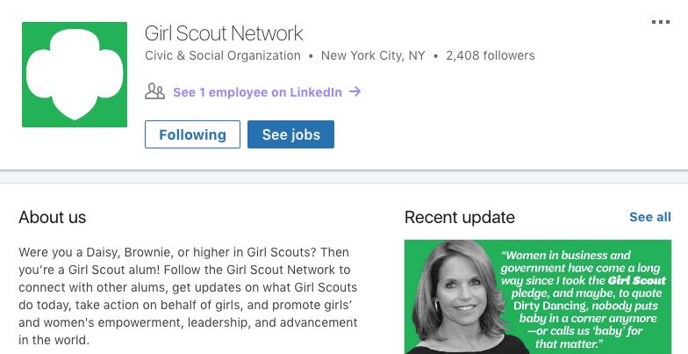Click the Recent update heading
The width and height of the screenshot is (688, 354).
(x=459, y=217)
